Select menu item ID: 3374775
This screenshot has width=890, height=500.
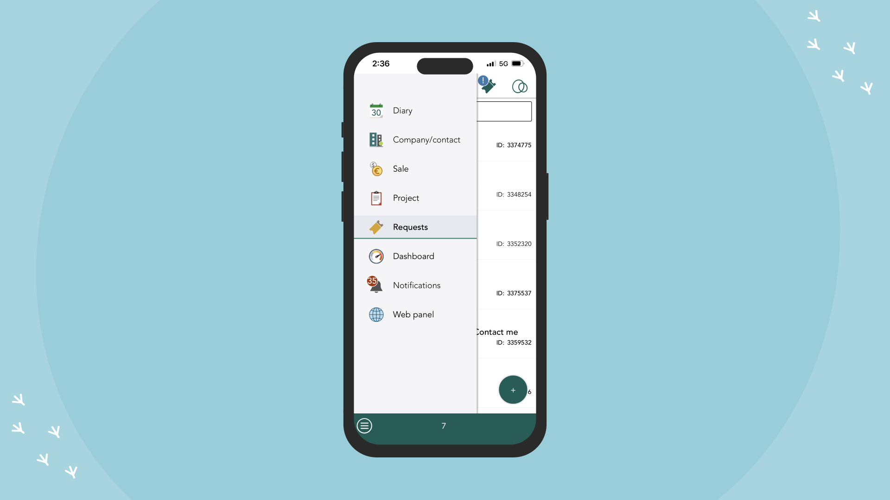click(505, 145)
